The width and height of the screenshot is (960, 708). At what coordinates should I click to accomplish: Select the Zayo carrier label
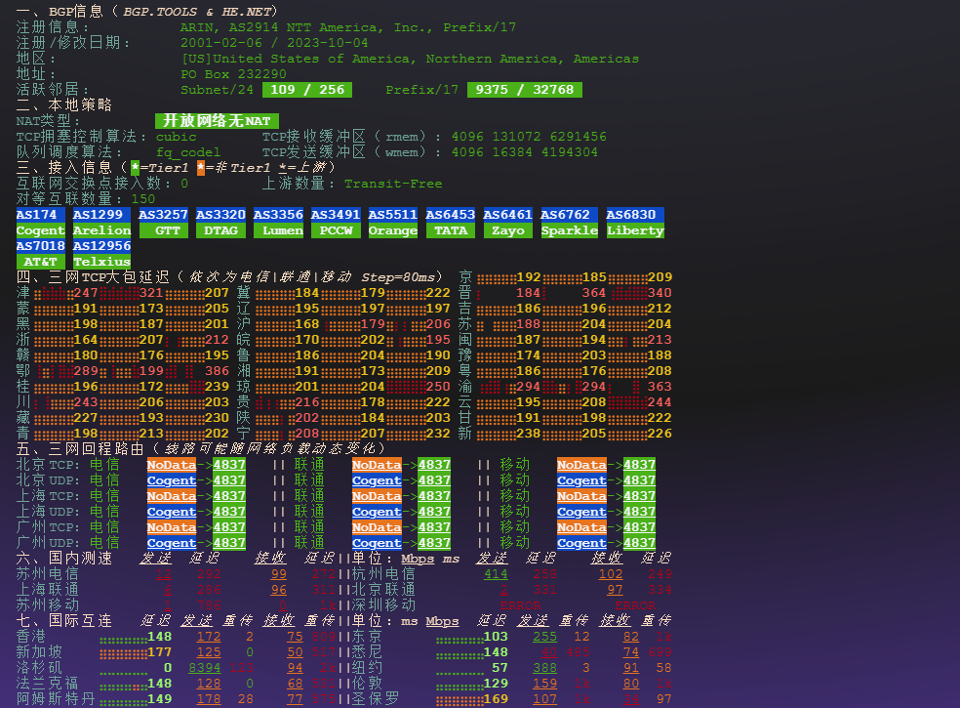[x=508, y=230]
